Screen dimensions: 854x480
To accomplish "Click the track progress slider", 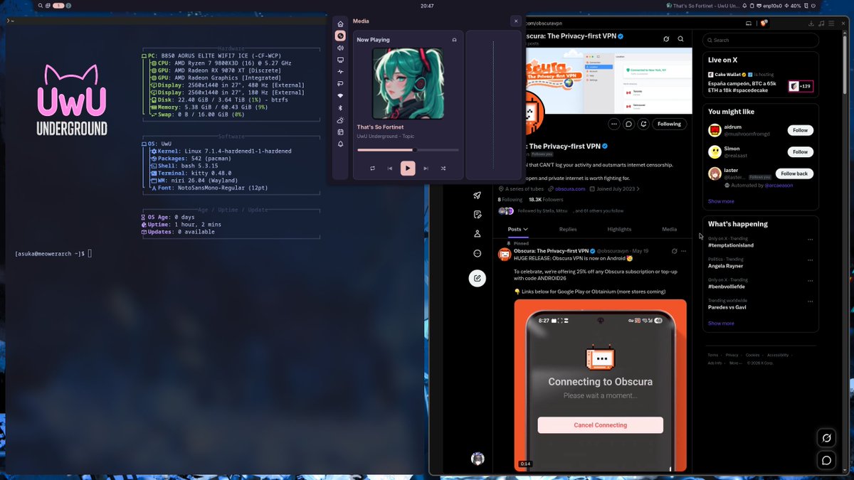I will point(408,150).
